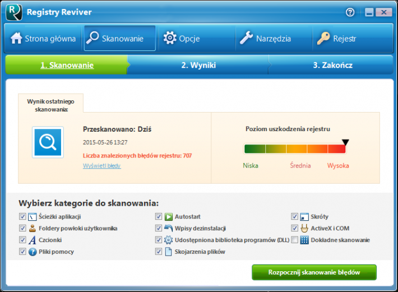Click the plug icon for ActiveX i COM
Screen dimensions: 398x292
click(304, 228)
